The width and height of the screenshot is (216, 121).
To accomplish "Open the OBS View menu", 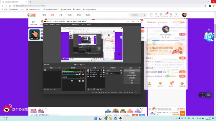I will (x=59, y=24).
